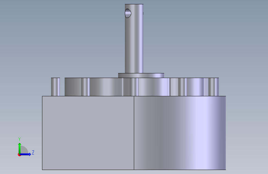This screenshot has width=268, height=174.
Task: Click the small isolated pin at left of model
Action: [x=55, y=87]
